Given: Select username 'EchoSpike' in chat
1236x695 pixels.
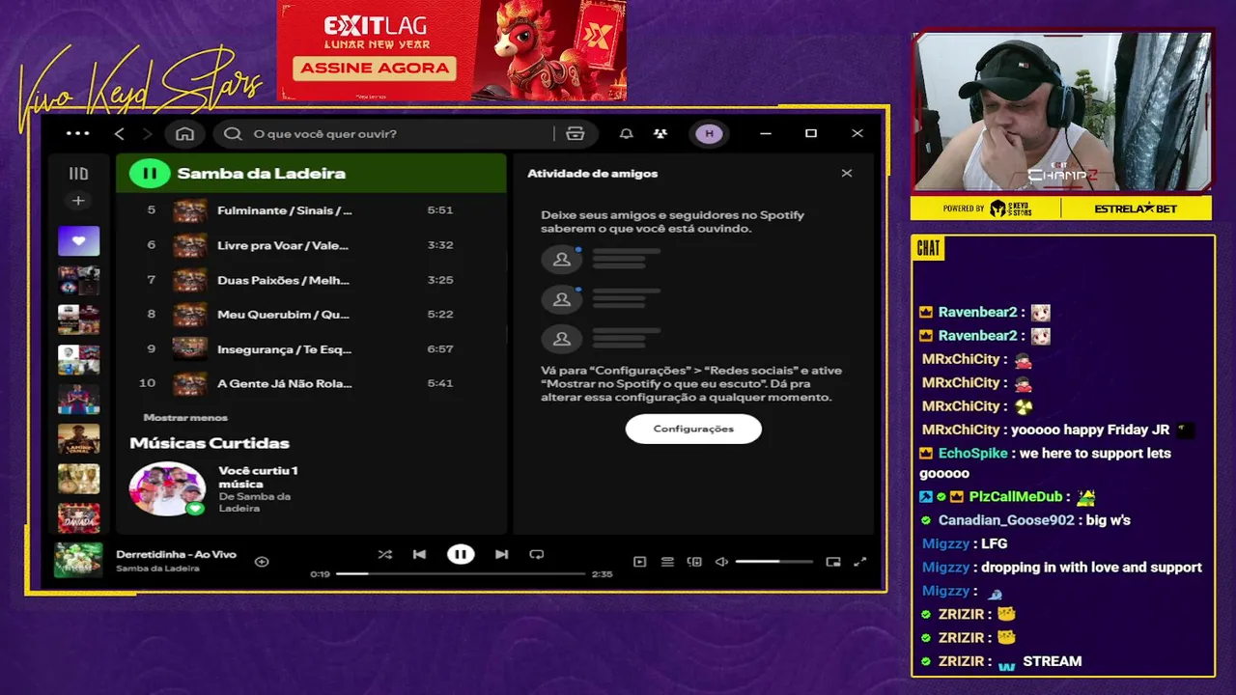Looking at the screenshot, I should 972,453.
